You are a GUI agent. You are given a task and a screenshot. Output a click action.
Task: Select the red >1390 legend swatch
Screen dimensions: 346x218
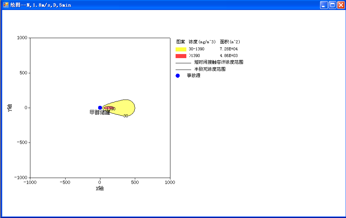coord(181,56)
